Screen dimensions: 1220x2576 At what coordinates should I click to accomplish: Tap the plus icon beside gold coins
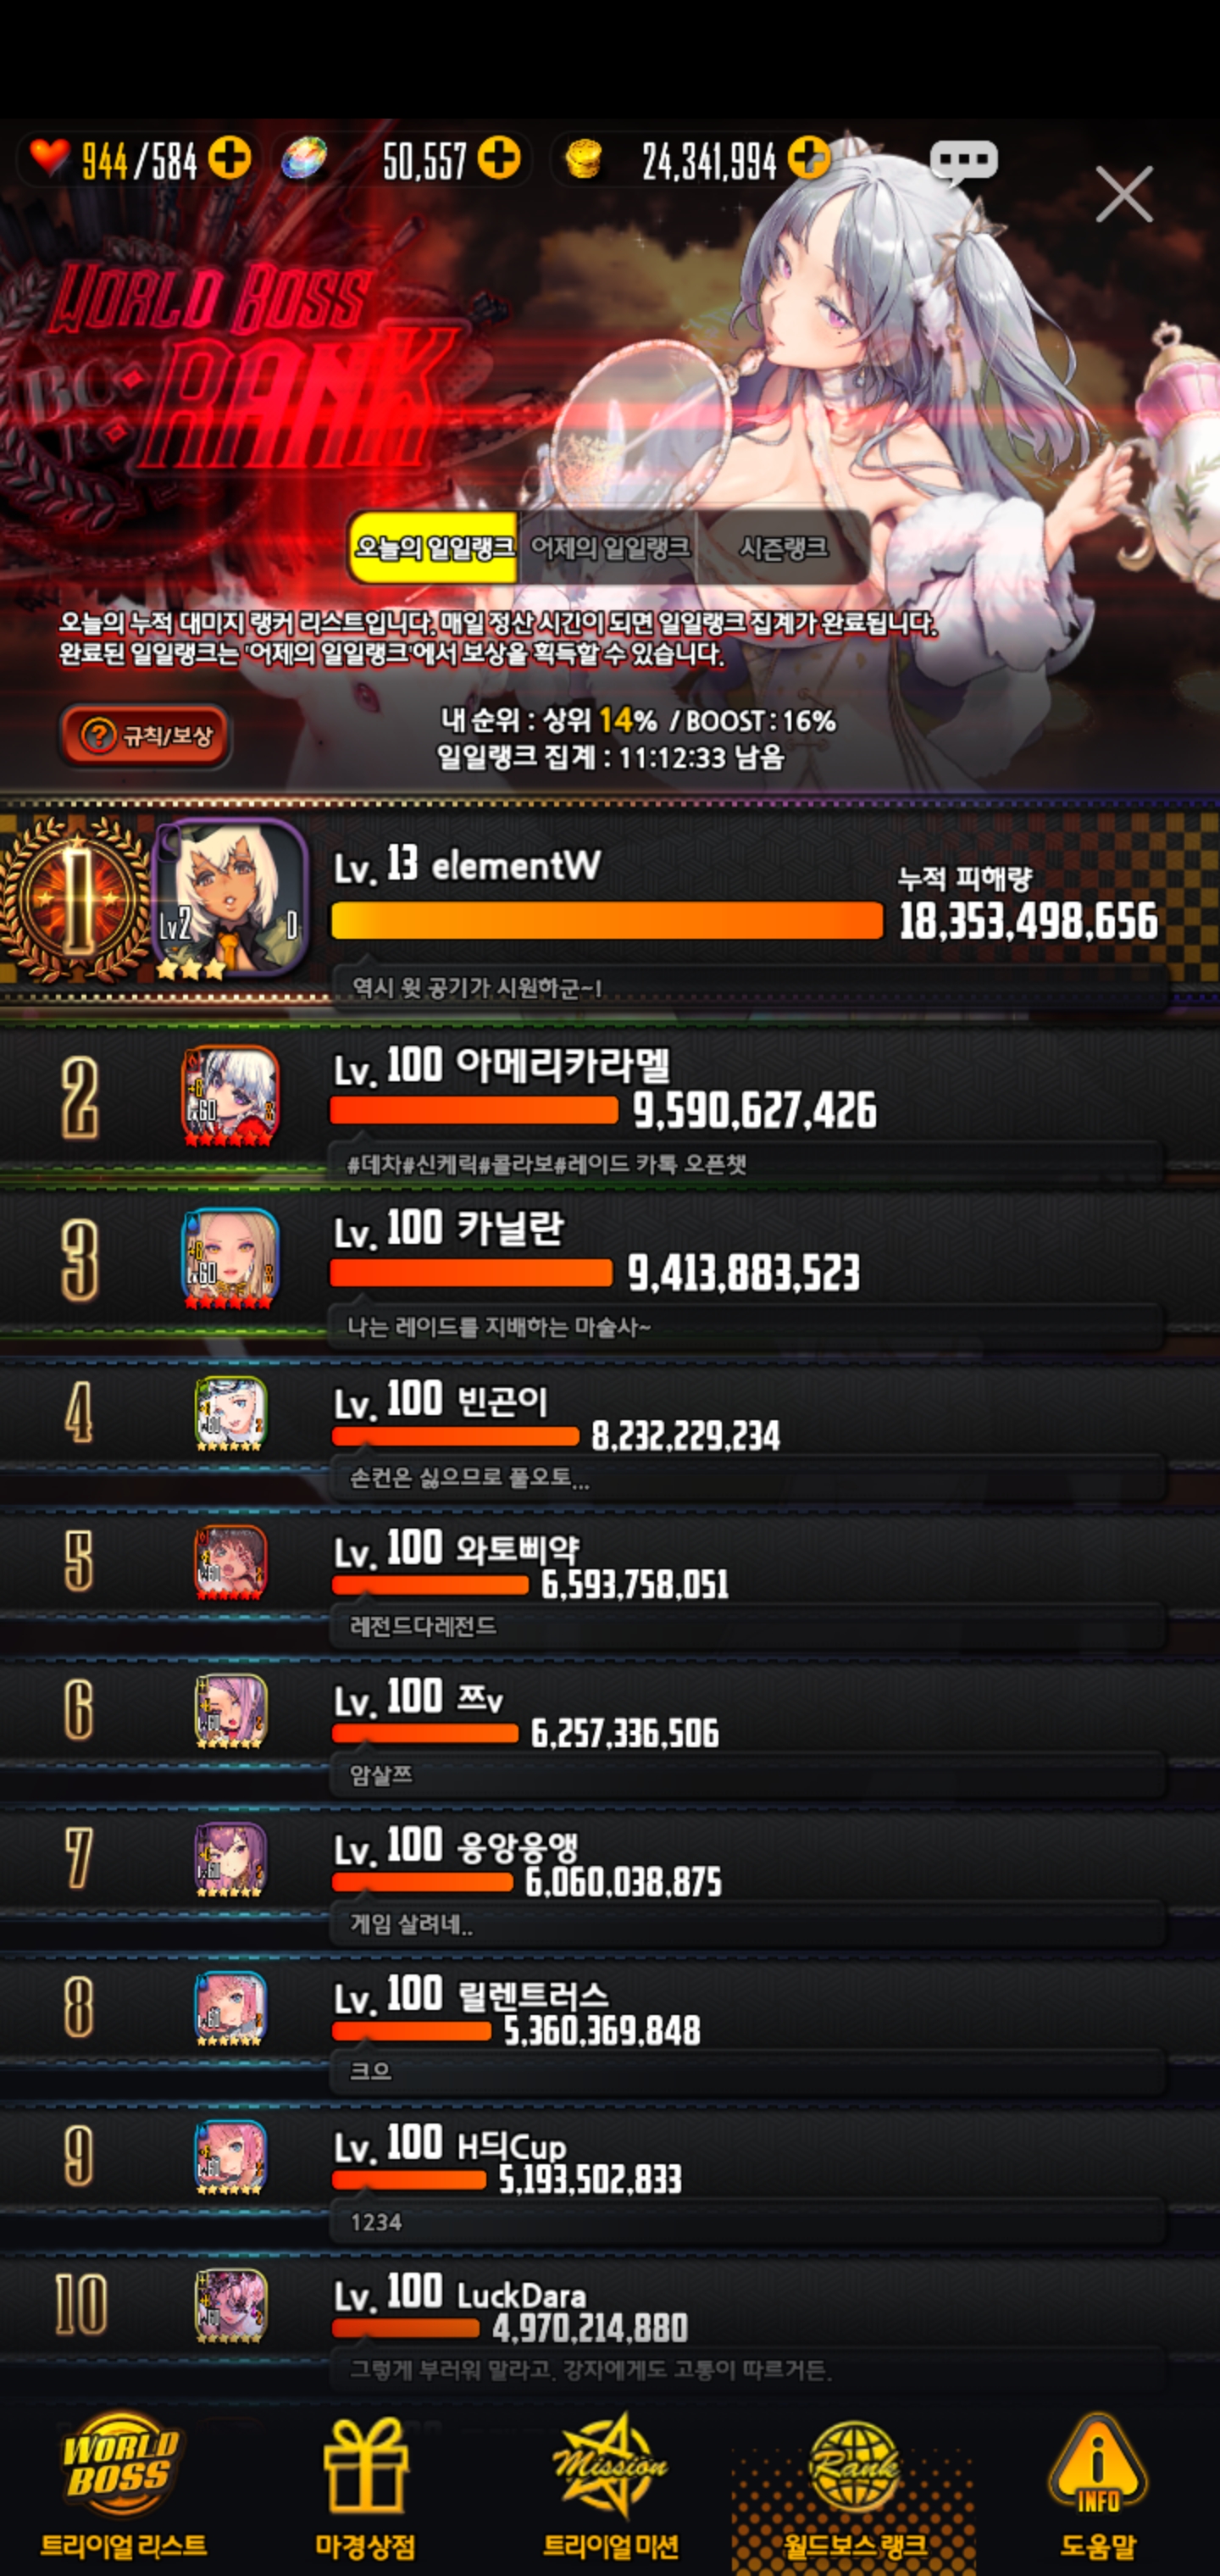(x=808, y=158)
